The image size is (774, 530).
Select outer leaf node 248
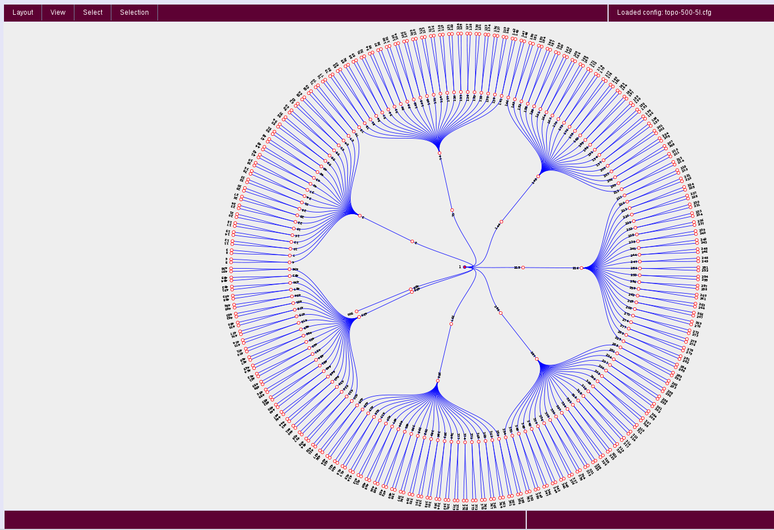coord(698,258)
